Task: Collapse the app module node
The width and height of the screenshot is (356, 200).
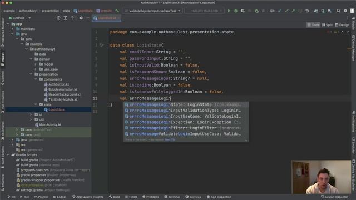Action: (x=8, y=24)
